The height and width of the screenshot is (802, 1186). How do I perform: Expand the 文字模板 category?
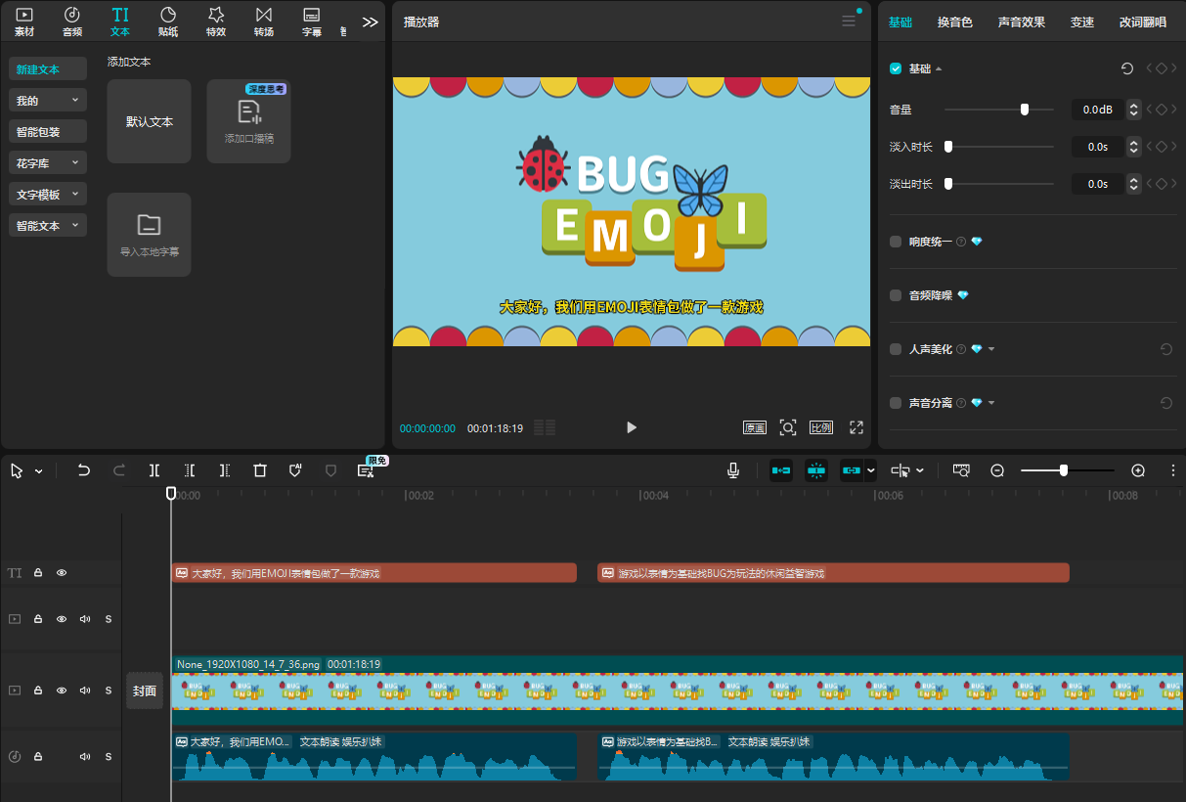(48, 195)
